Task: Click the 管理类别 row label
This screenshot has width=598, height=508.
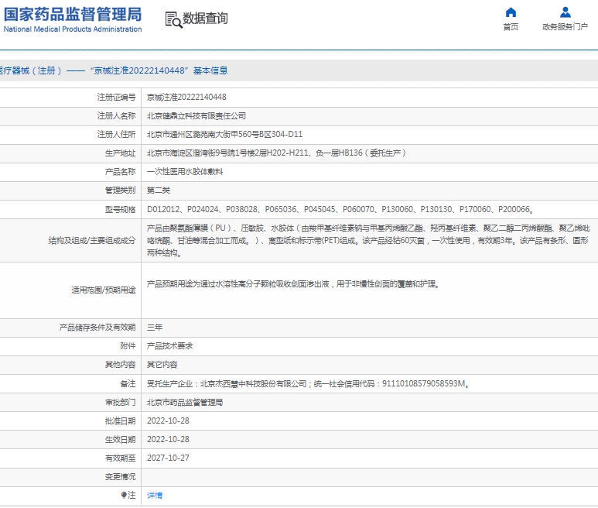Action: point(120,190)
